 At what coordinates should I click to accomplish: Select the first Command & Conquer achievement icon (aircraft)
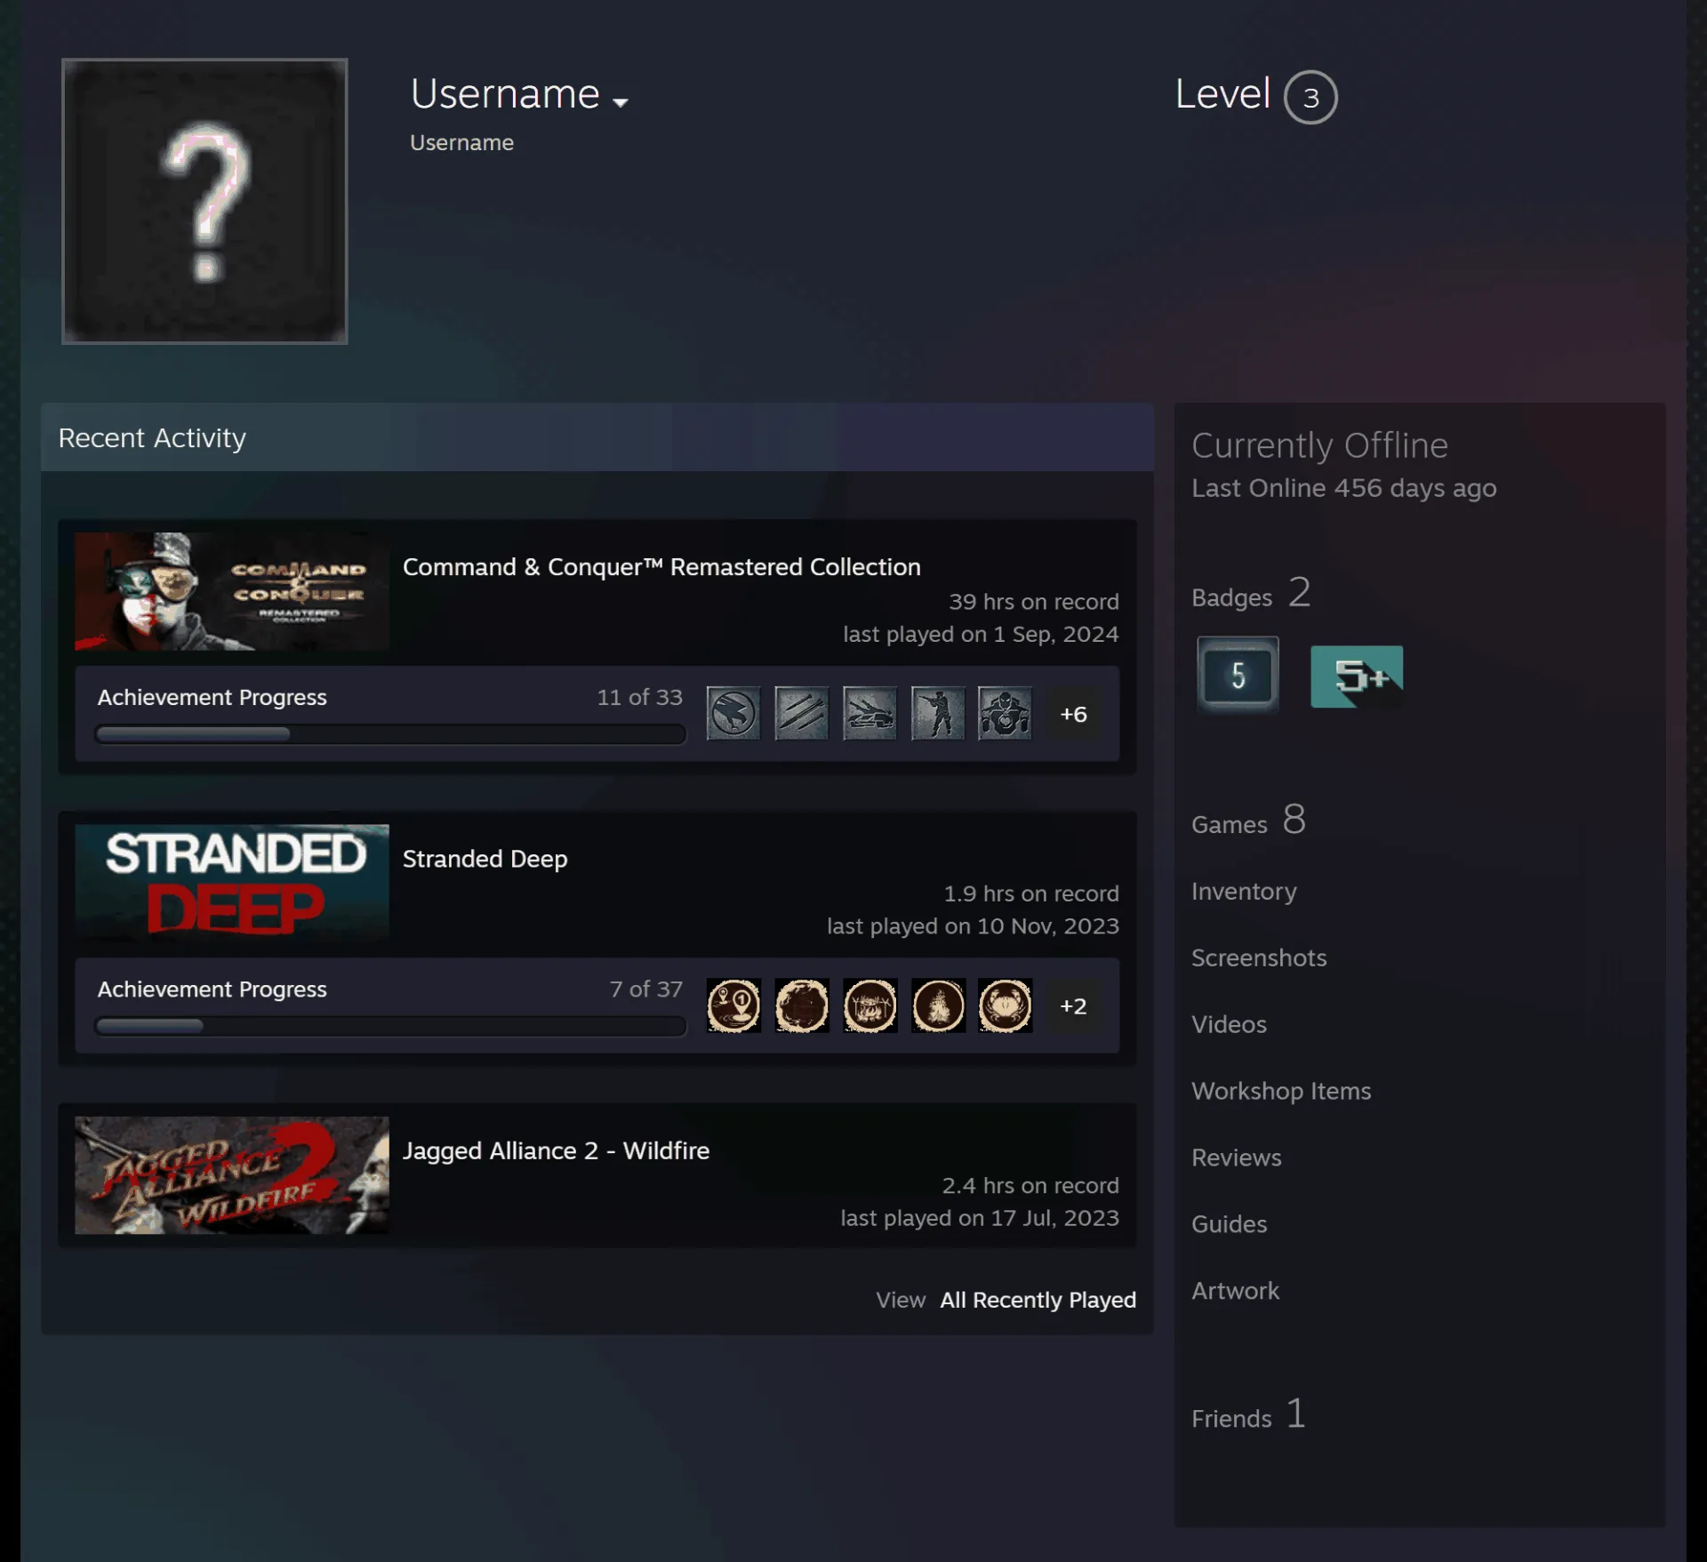coord(733,713)
